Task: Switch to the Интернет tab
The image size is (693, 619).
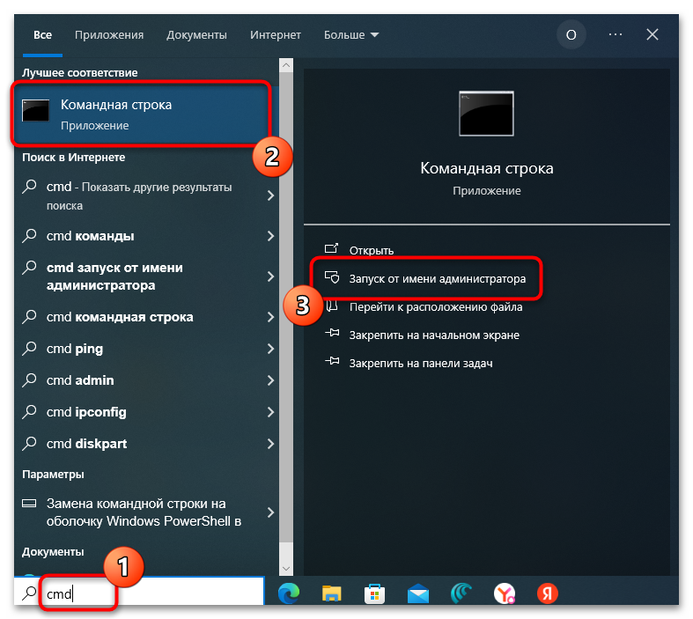Action: [x=276, y=35]
